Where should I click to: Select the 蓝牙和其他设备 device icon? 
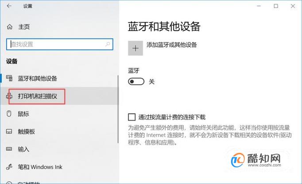tap(9, 78)
